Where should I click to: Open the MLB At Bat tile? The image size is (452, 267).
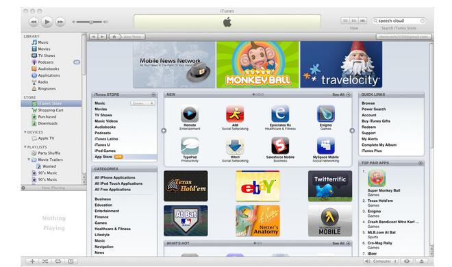(x=186, y=221)
